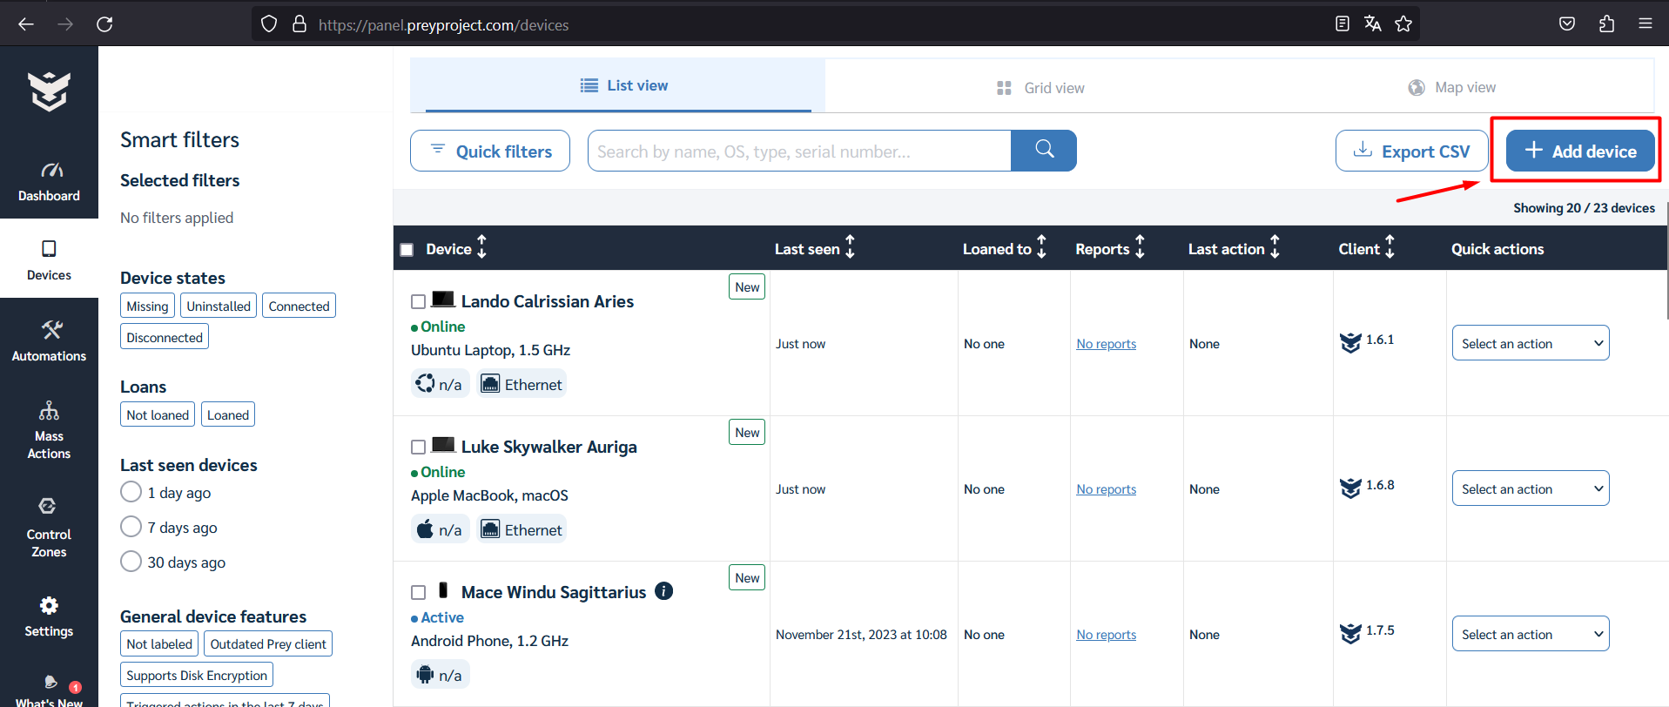Viewport: 1669px width, 707px height.
Task: Click the Add device button
Action: pyautogui.click(x=1579, y=151)
